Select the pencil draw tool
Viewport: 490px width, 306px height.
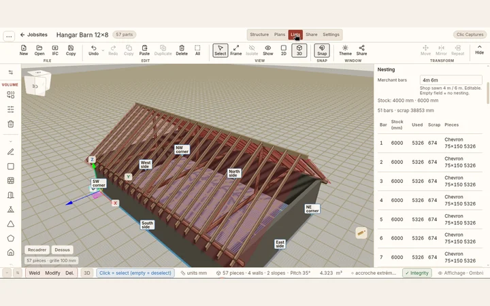pos(11,152)
